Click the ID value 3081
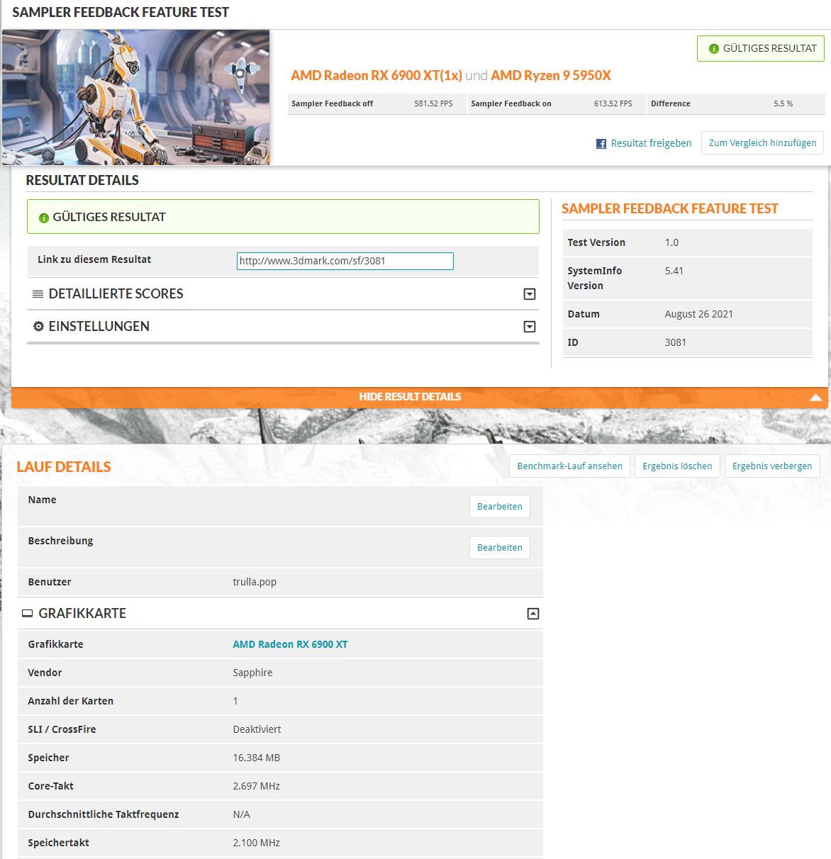This screenshot has width=831, height=859. (x=675, y=342)
